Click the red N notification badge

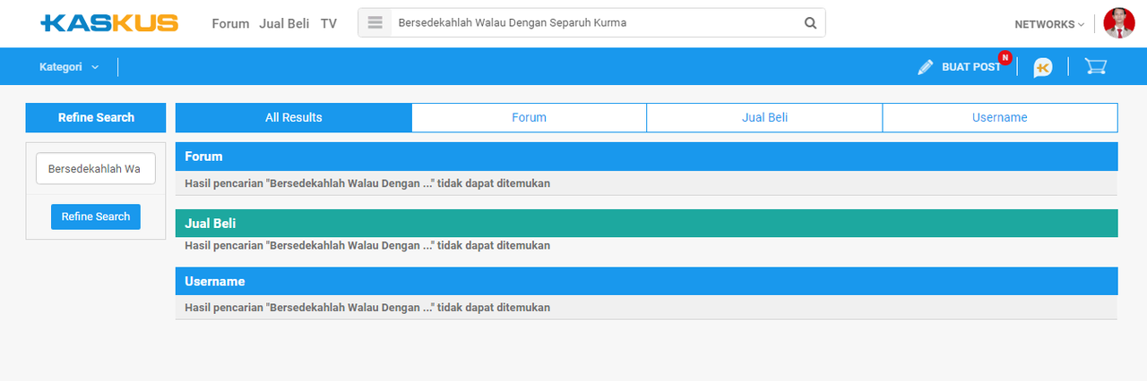coord(1005,57)
